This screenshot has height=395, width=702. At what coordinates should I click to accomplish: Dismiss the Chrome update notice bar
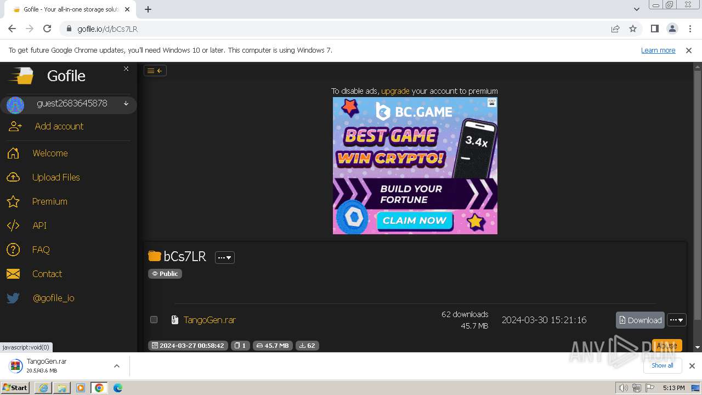(x=689, y=50)
